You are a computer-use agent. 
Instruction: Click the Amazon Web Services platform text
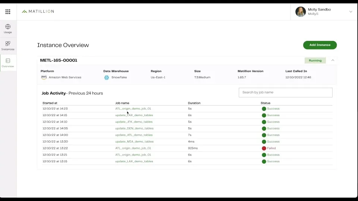(65, 77)
